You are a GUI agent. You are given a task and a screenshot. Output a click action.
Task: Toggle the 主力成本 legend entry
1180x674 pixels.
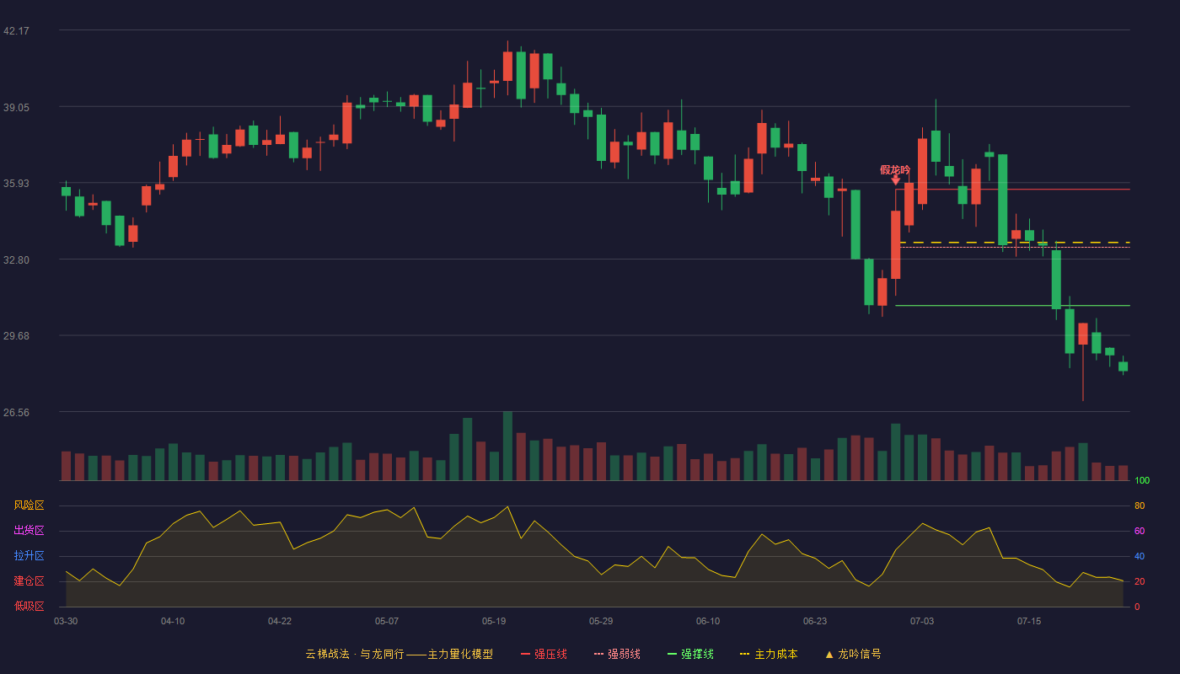[x=769, y=654]
